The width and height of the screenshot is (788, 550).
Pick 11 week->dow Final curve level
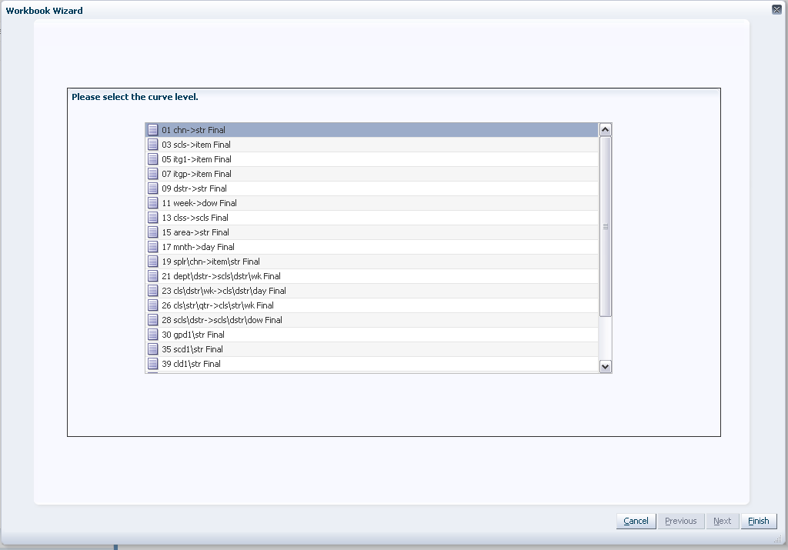click(x=372, y=203)
